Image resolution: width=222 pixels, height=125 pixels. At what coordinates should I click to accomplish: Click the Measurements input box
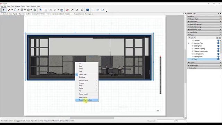pos(165,121)
